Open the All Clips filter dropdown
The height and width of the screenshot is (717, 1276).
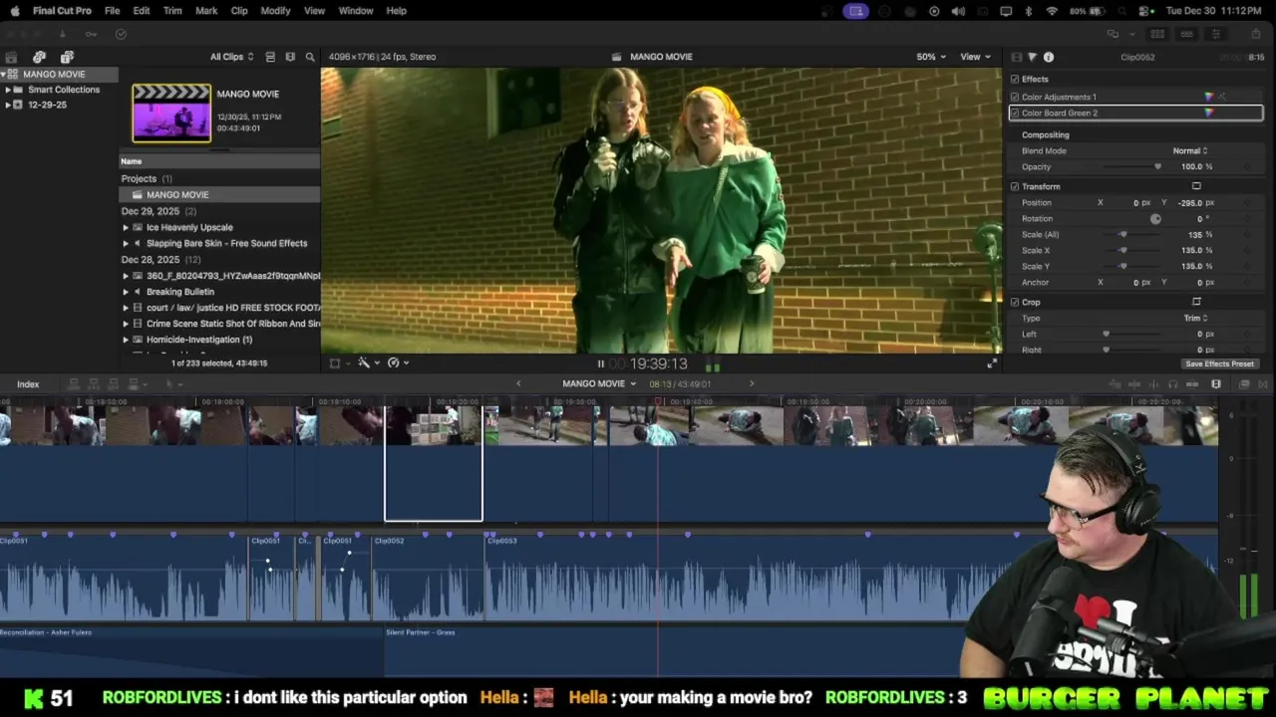point(231,57)
